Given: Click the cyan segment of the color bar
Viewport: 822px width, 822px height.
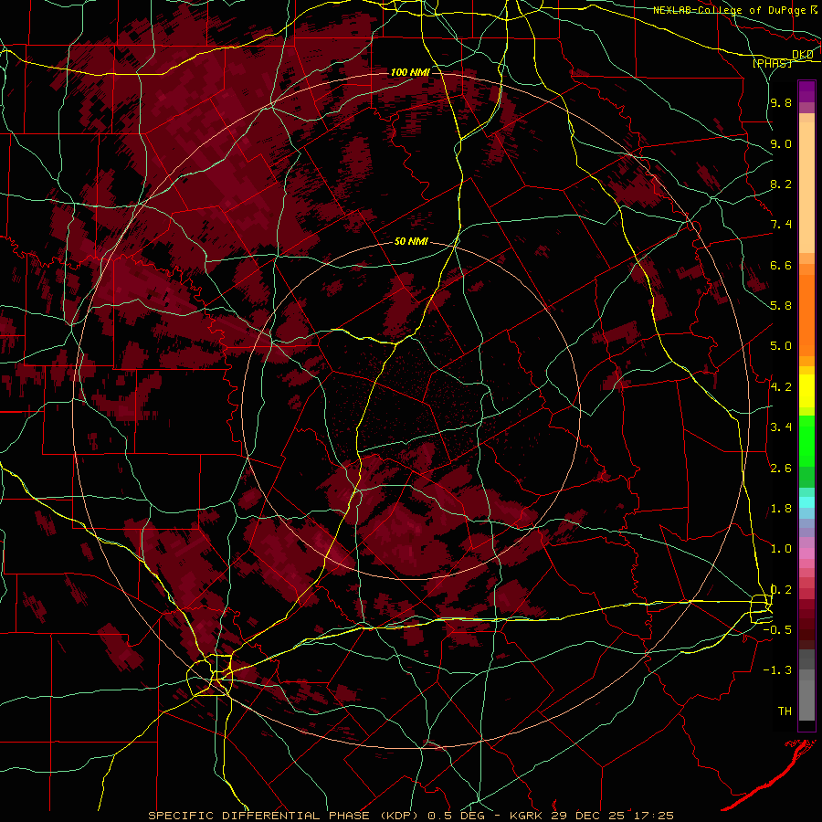Looking at the screenshot, I should pyautogui.click(x=806, y=502).
